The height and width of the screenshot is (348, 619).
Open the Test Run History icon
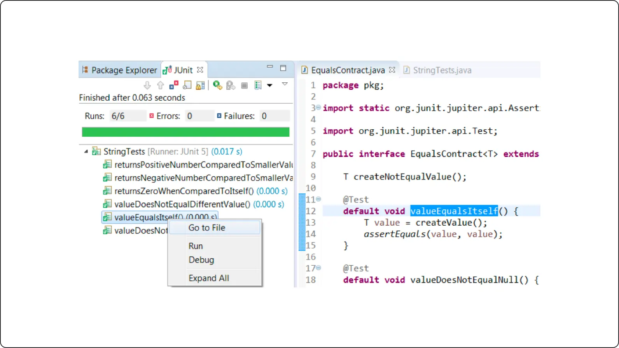pos(258,85)
